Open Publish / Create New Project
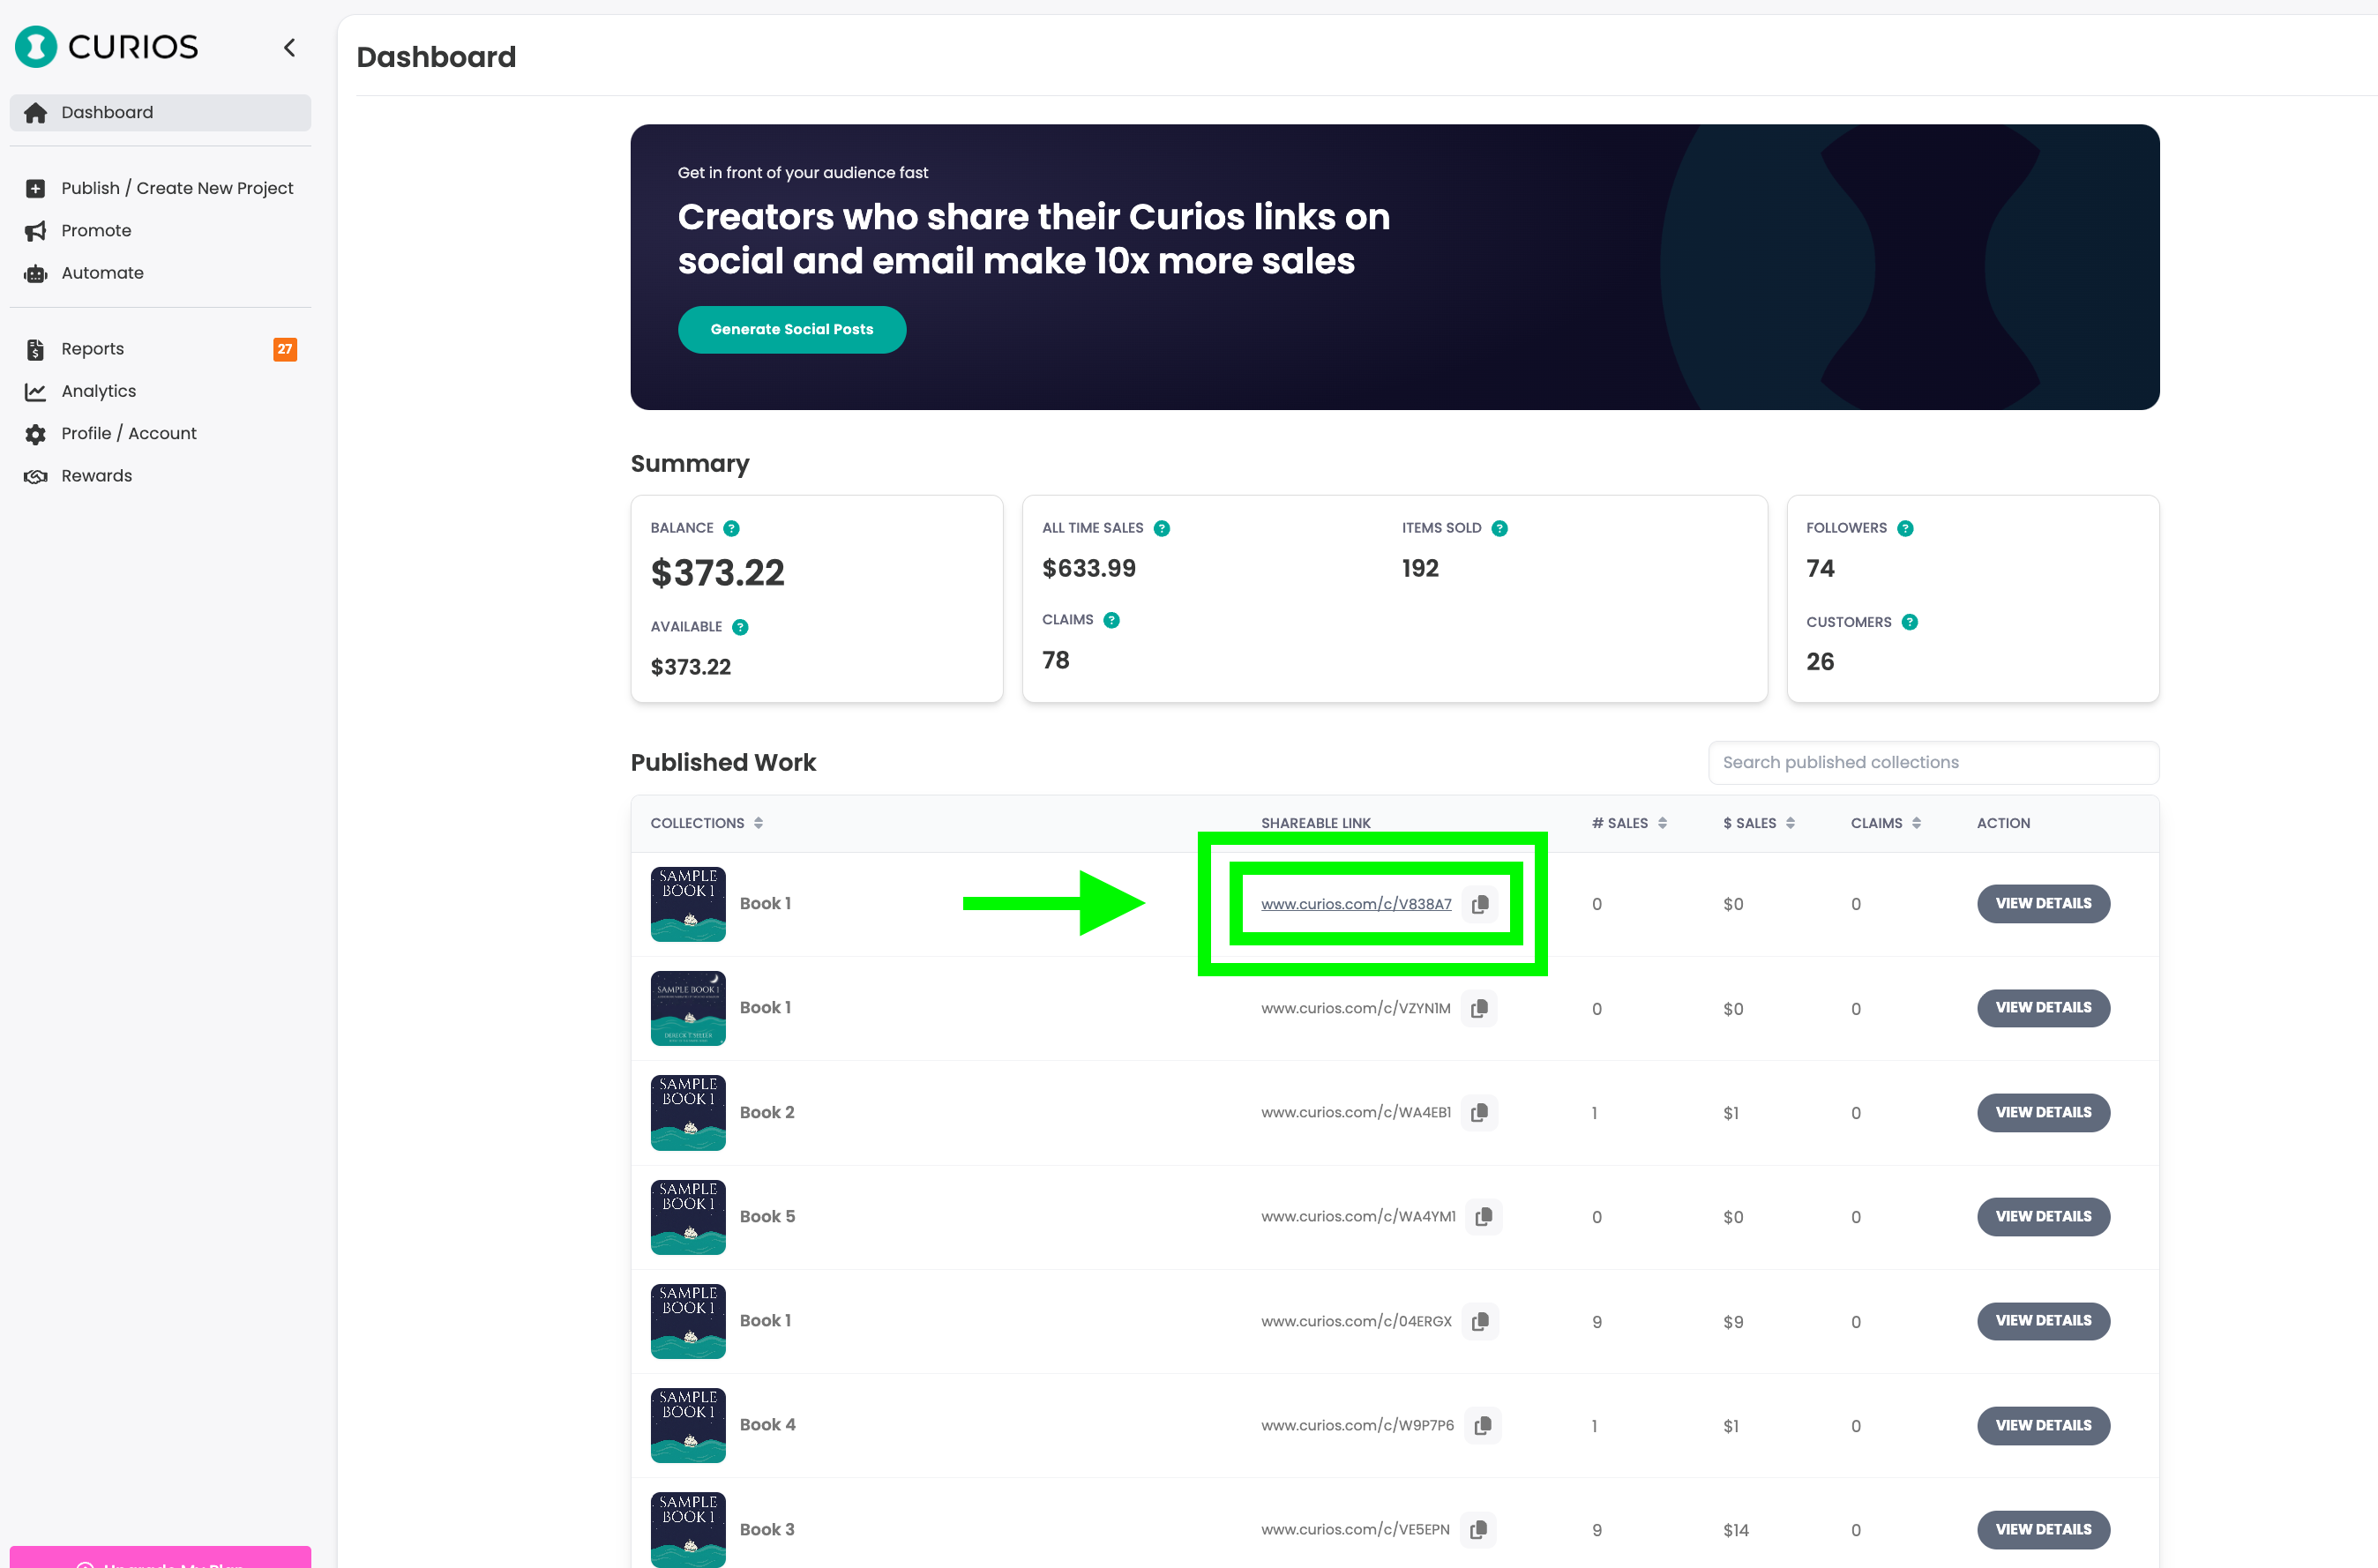2378x1568 pixels. 160,188
